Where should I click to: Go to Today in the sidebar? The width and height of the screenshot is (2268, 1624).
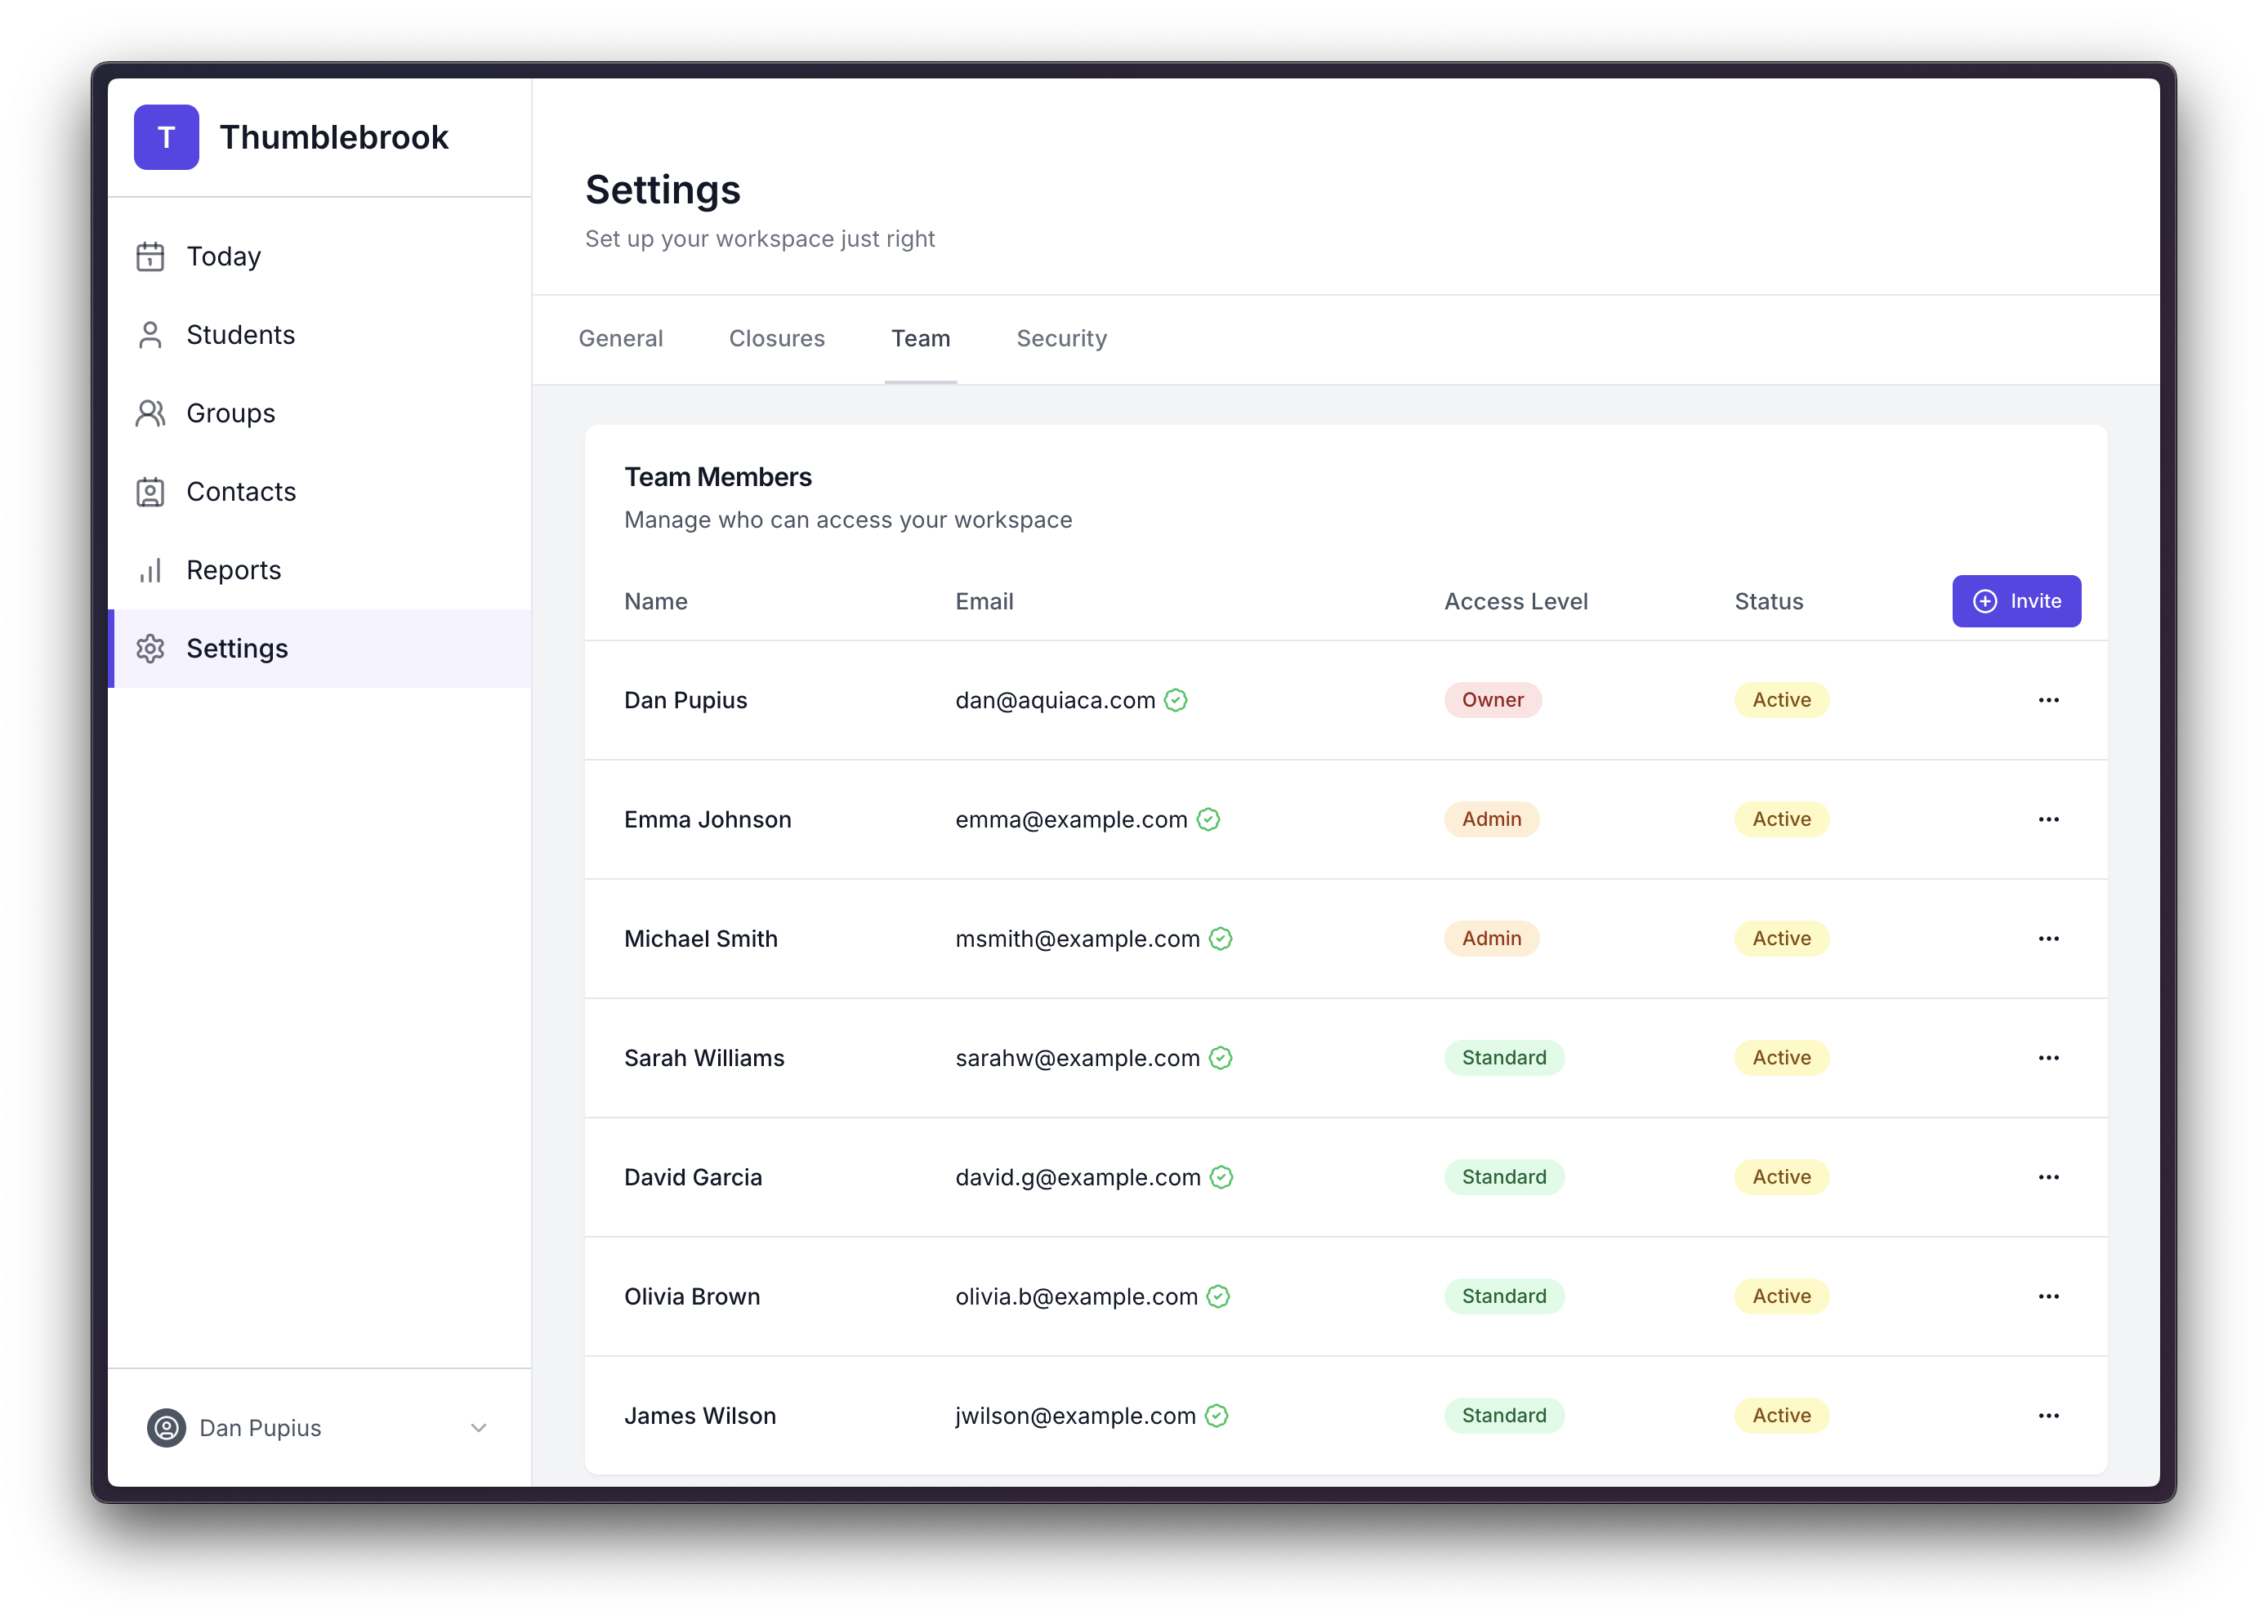(x=320, y=256)
